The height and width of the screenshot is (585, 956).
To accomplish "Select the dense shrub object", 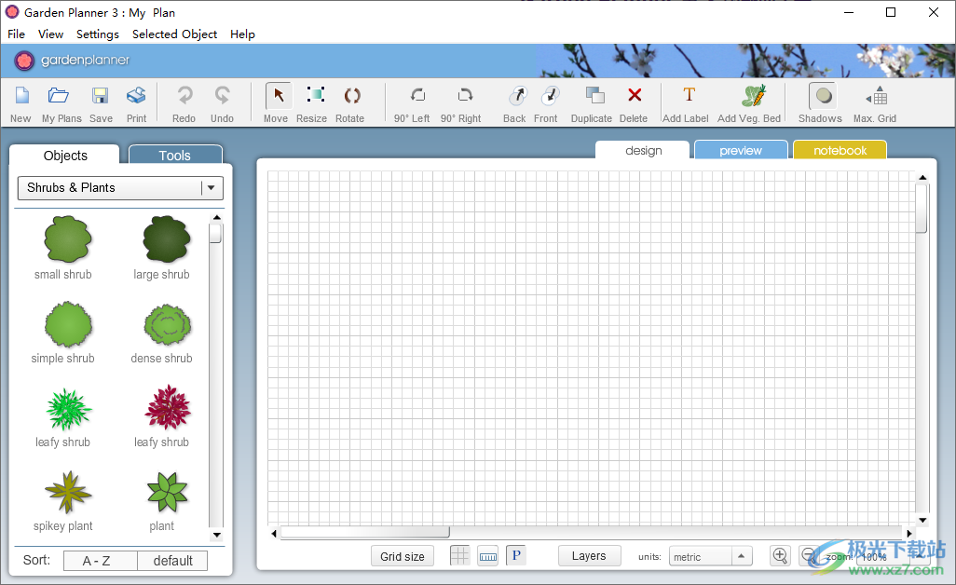I will [x=167, y=323].
